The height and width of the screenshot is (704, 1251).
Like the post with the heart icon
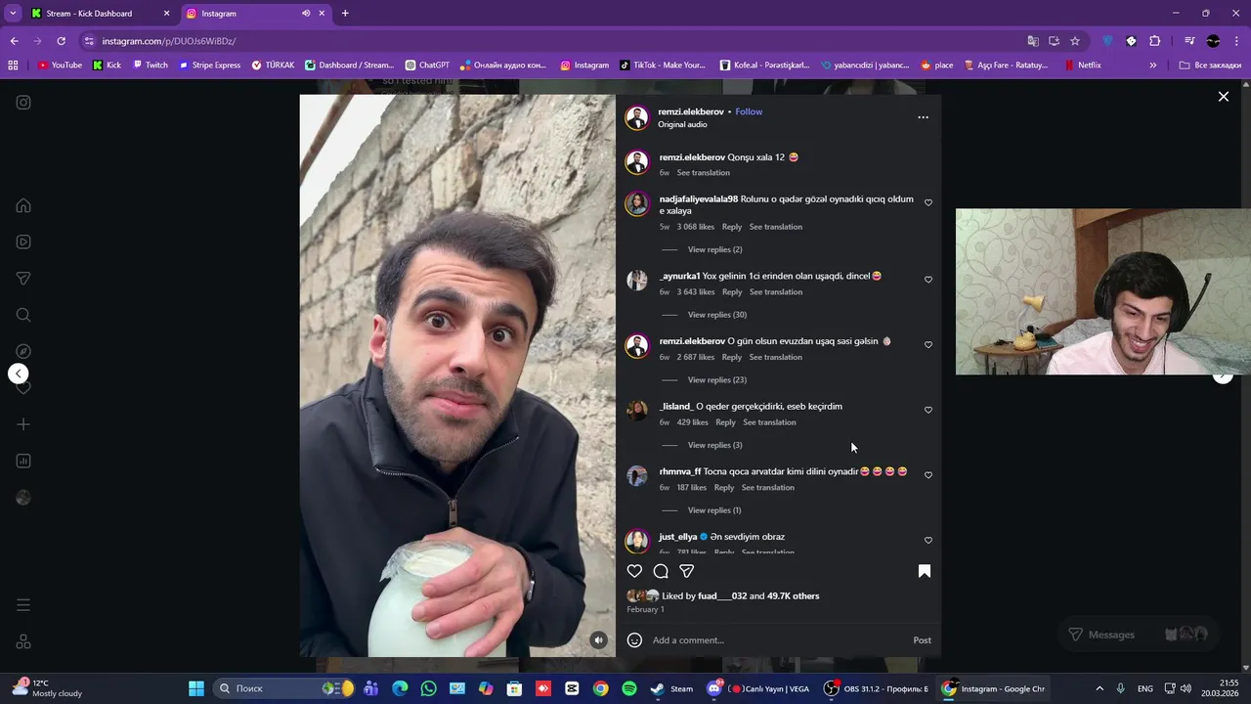pos(634,571)
